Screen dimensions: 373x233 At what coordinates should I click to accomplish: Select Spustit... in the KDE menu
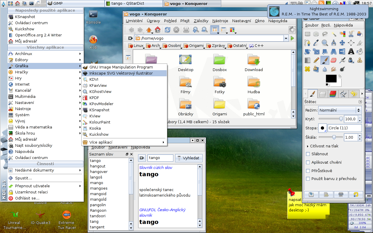[x=45, y=178]
